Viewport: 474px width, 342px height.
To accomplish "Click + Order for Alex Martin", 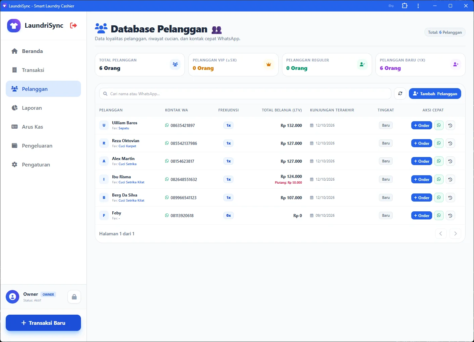I will pyautogui.click(x=422, y=161).
